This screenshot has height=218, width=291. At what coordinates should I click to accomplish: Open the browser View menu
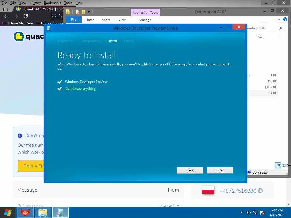point(23,3)
